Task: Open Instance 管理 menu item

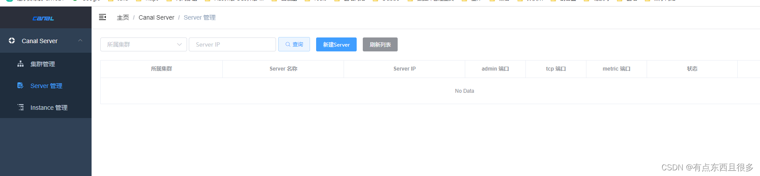Action: click(x=46, y=108)
